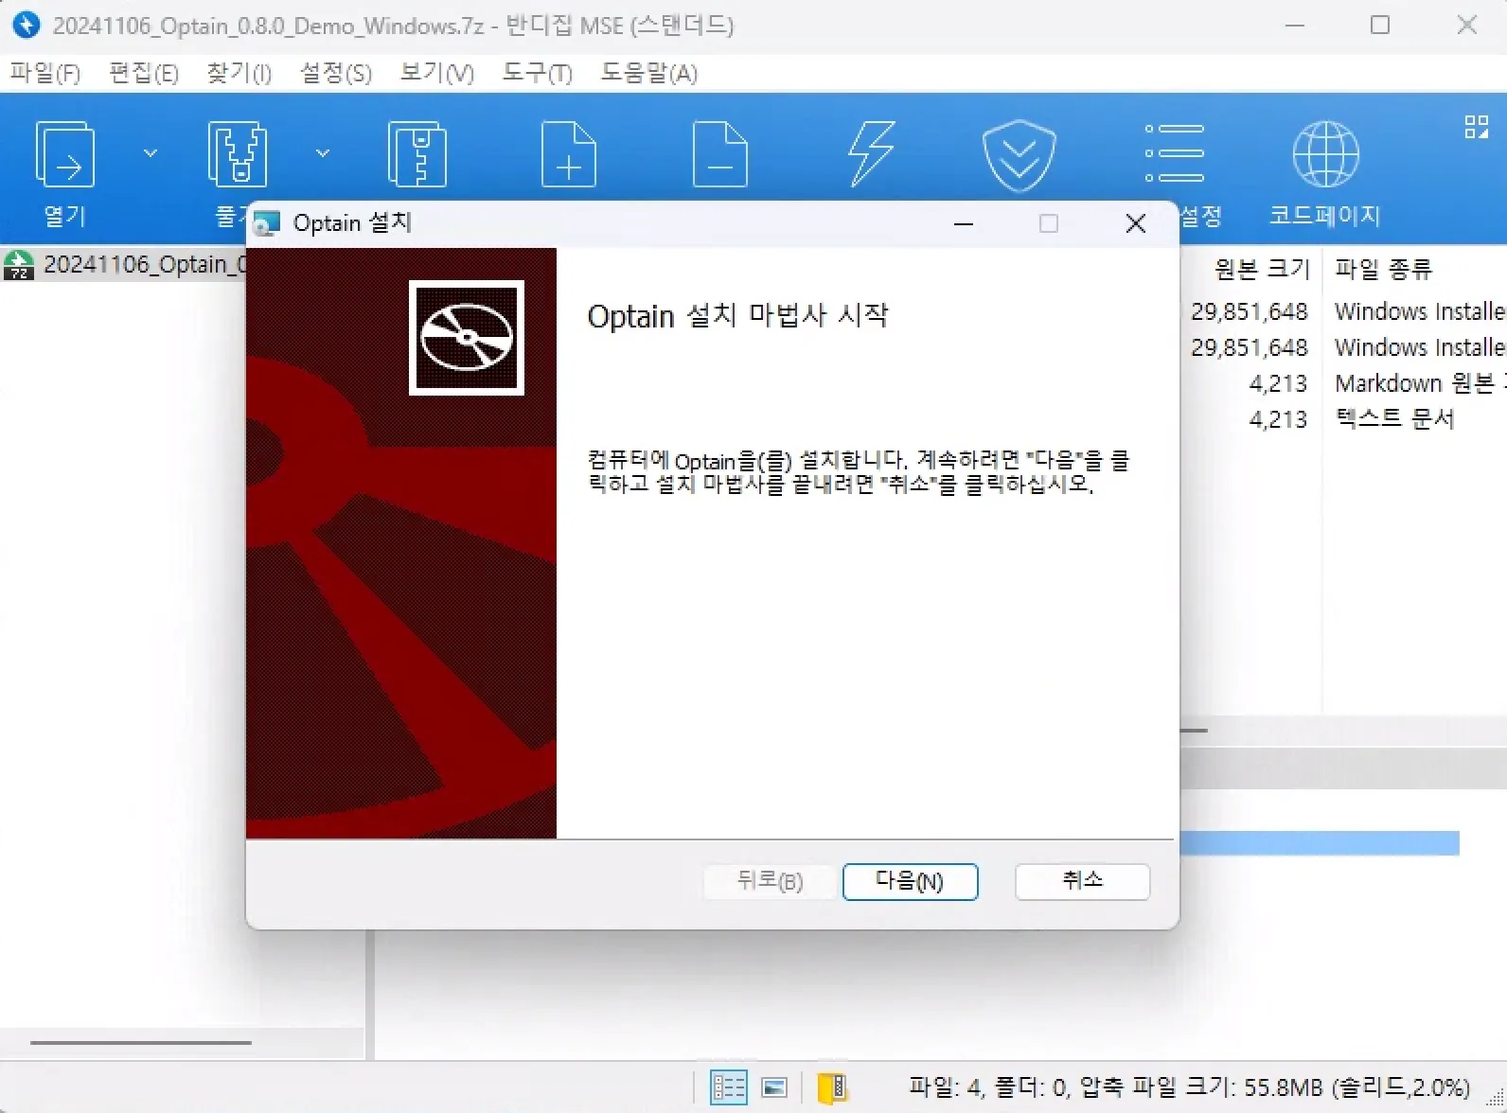Click the grid icon at toolbar's right edge
This screenshot has width=1507, height=1113.
point(1476,127)
